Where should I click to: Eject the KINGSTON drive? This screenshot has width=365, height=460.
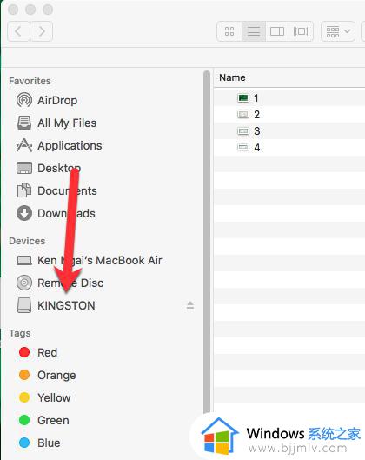click(190, 305)
